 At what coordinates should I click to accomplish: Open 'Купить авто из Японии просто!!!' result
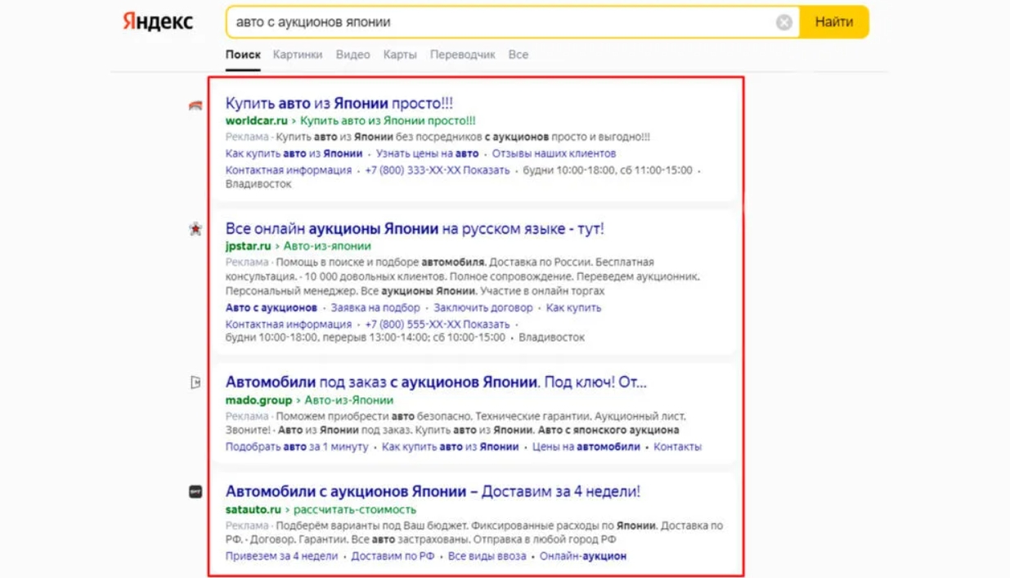point(339,104)
